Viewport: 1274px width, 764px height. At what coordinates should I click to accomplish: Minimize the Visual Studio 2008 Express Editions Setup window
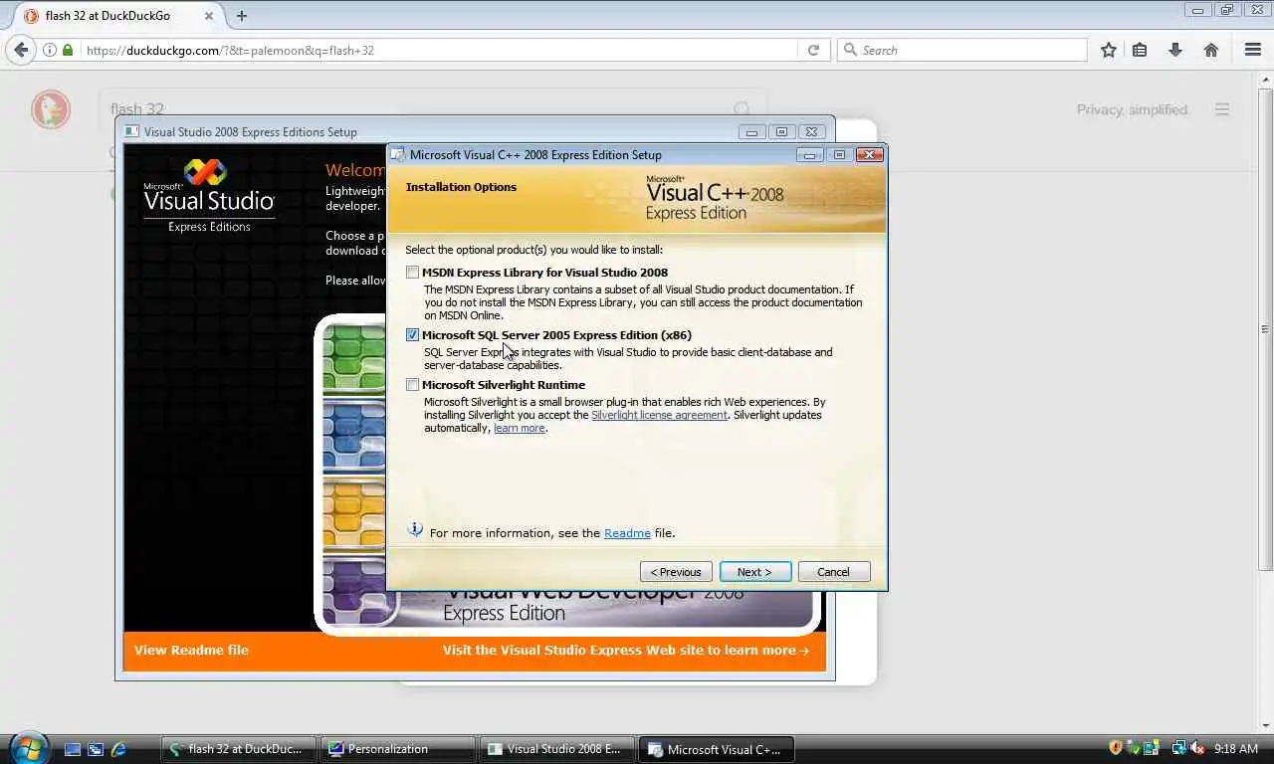[x=752, y=131]
